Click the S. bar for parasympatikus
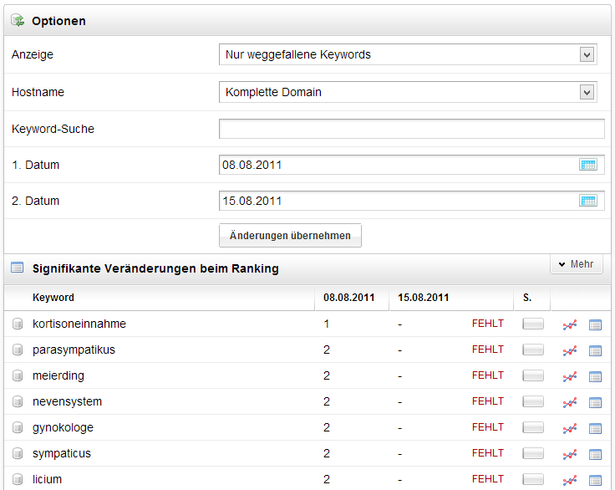This screenshot has height=490, width=615. pos(533,350)
